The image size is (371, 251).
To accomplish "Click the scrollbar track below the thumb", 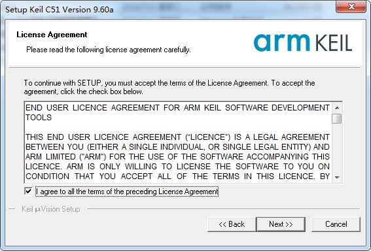I will point(337,148).
